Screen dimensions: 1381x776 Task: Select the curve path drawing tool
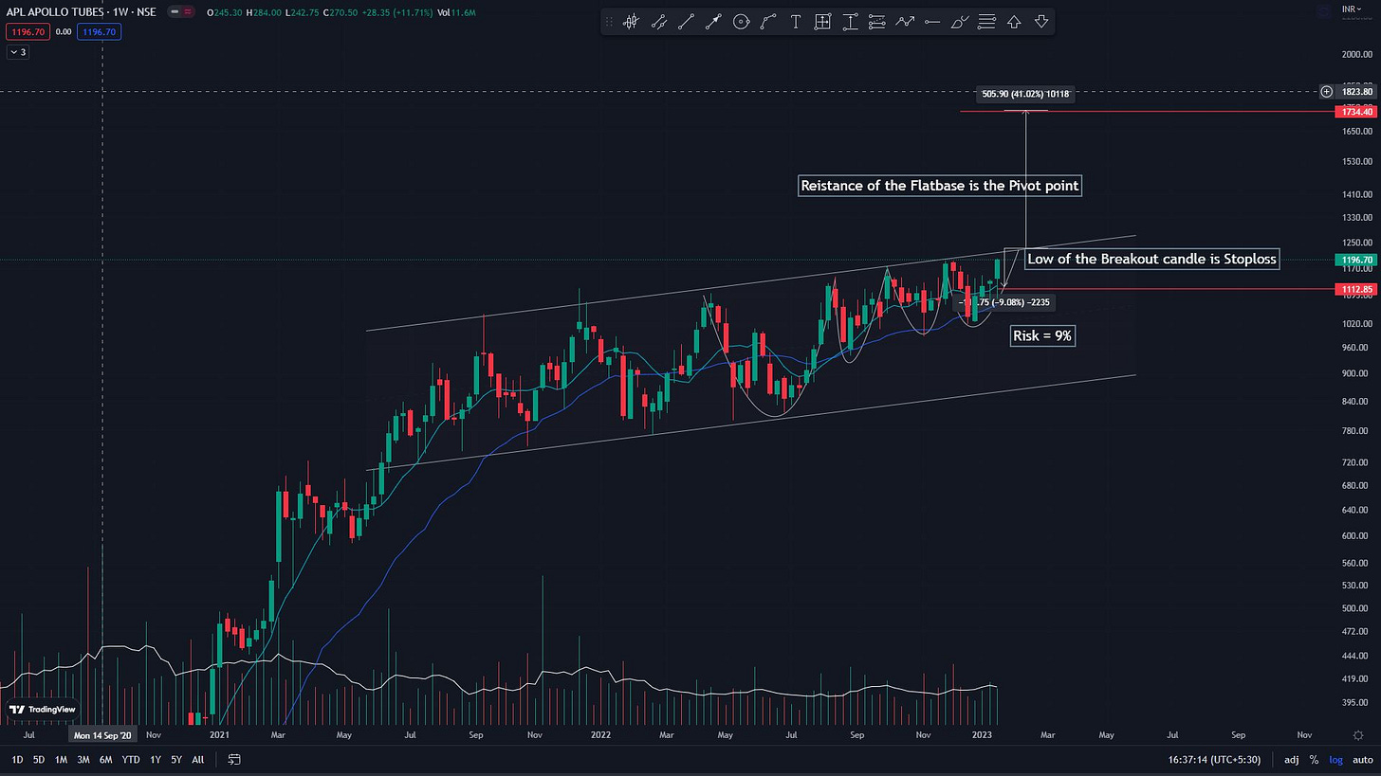point(768,22)
